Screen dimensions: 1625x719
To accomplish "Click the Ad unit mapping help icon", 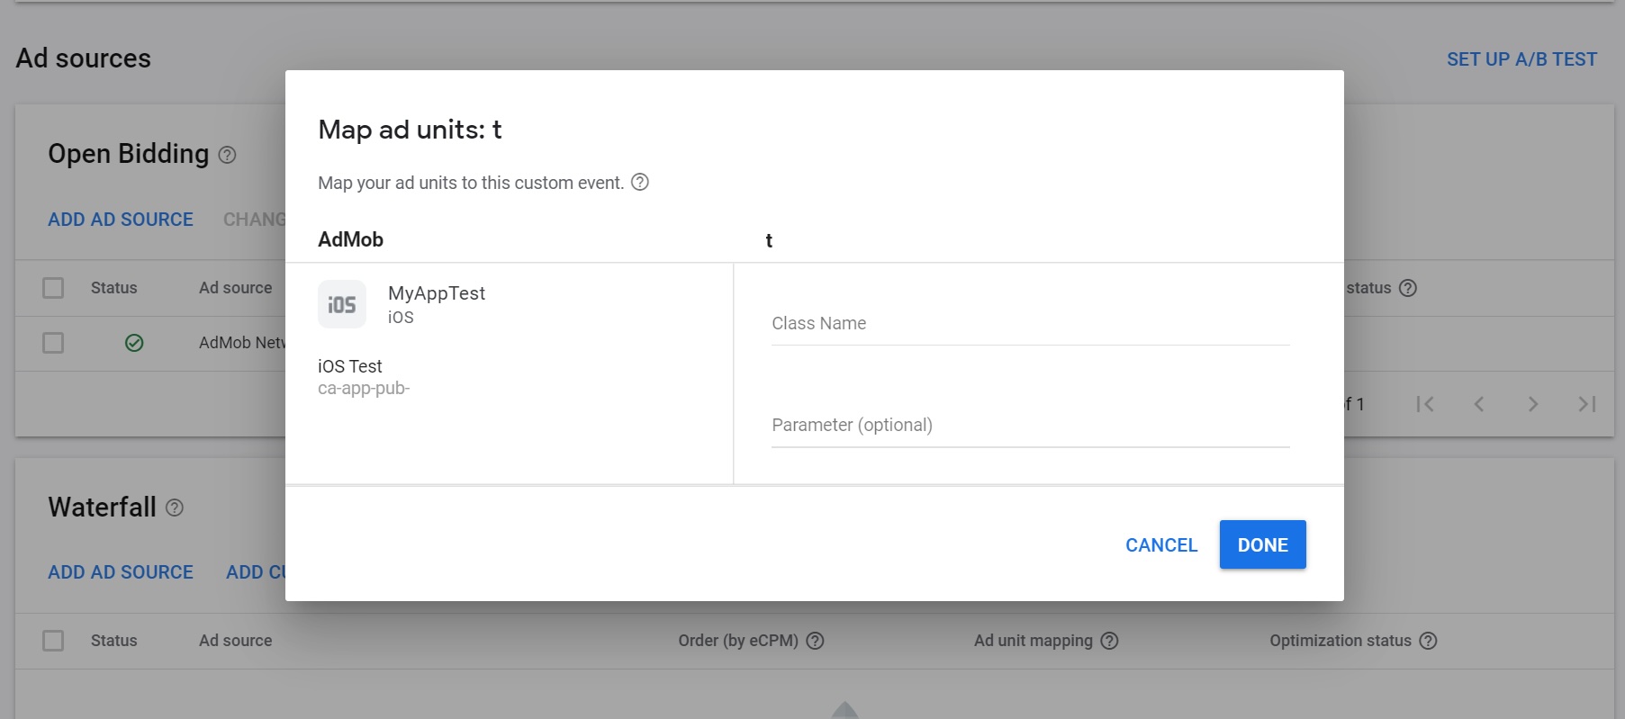I will [x=1110, y=641].
